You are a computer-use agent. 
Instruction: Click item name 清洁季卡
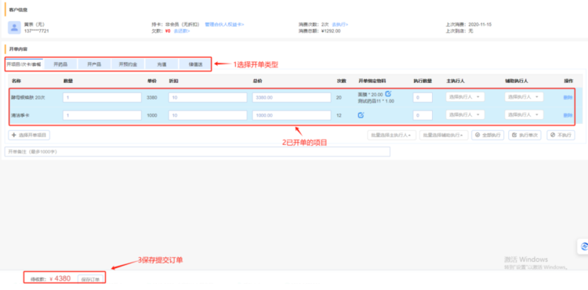click(20, 115)
